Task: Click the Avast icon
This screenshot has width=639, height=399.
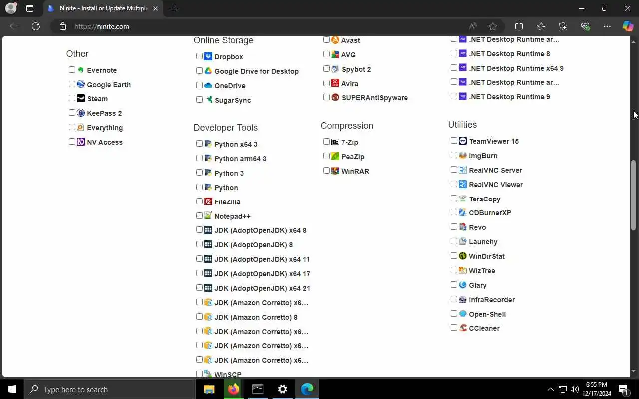Action: tap(335, 40)
